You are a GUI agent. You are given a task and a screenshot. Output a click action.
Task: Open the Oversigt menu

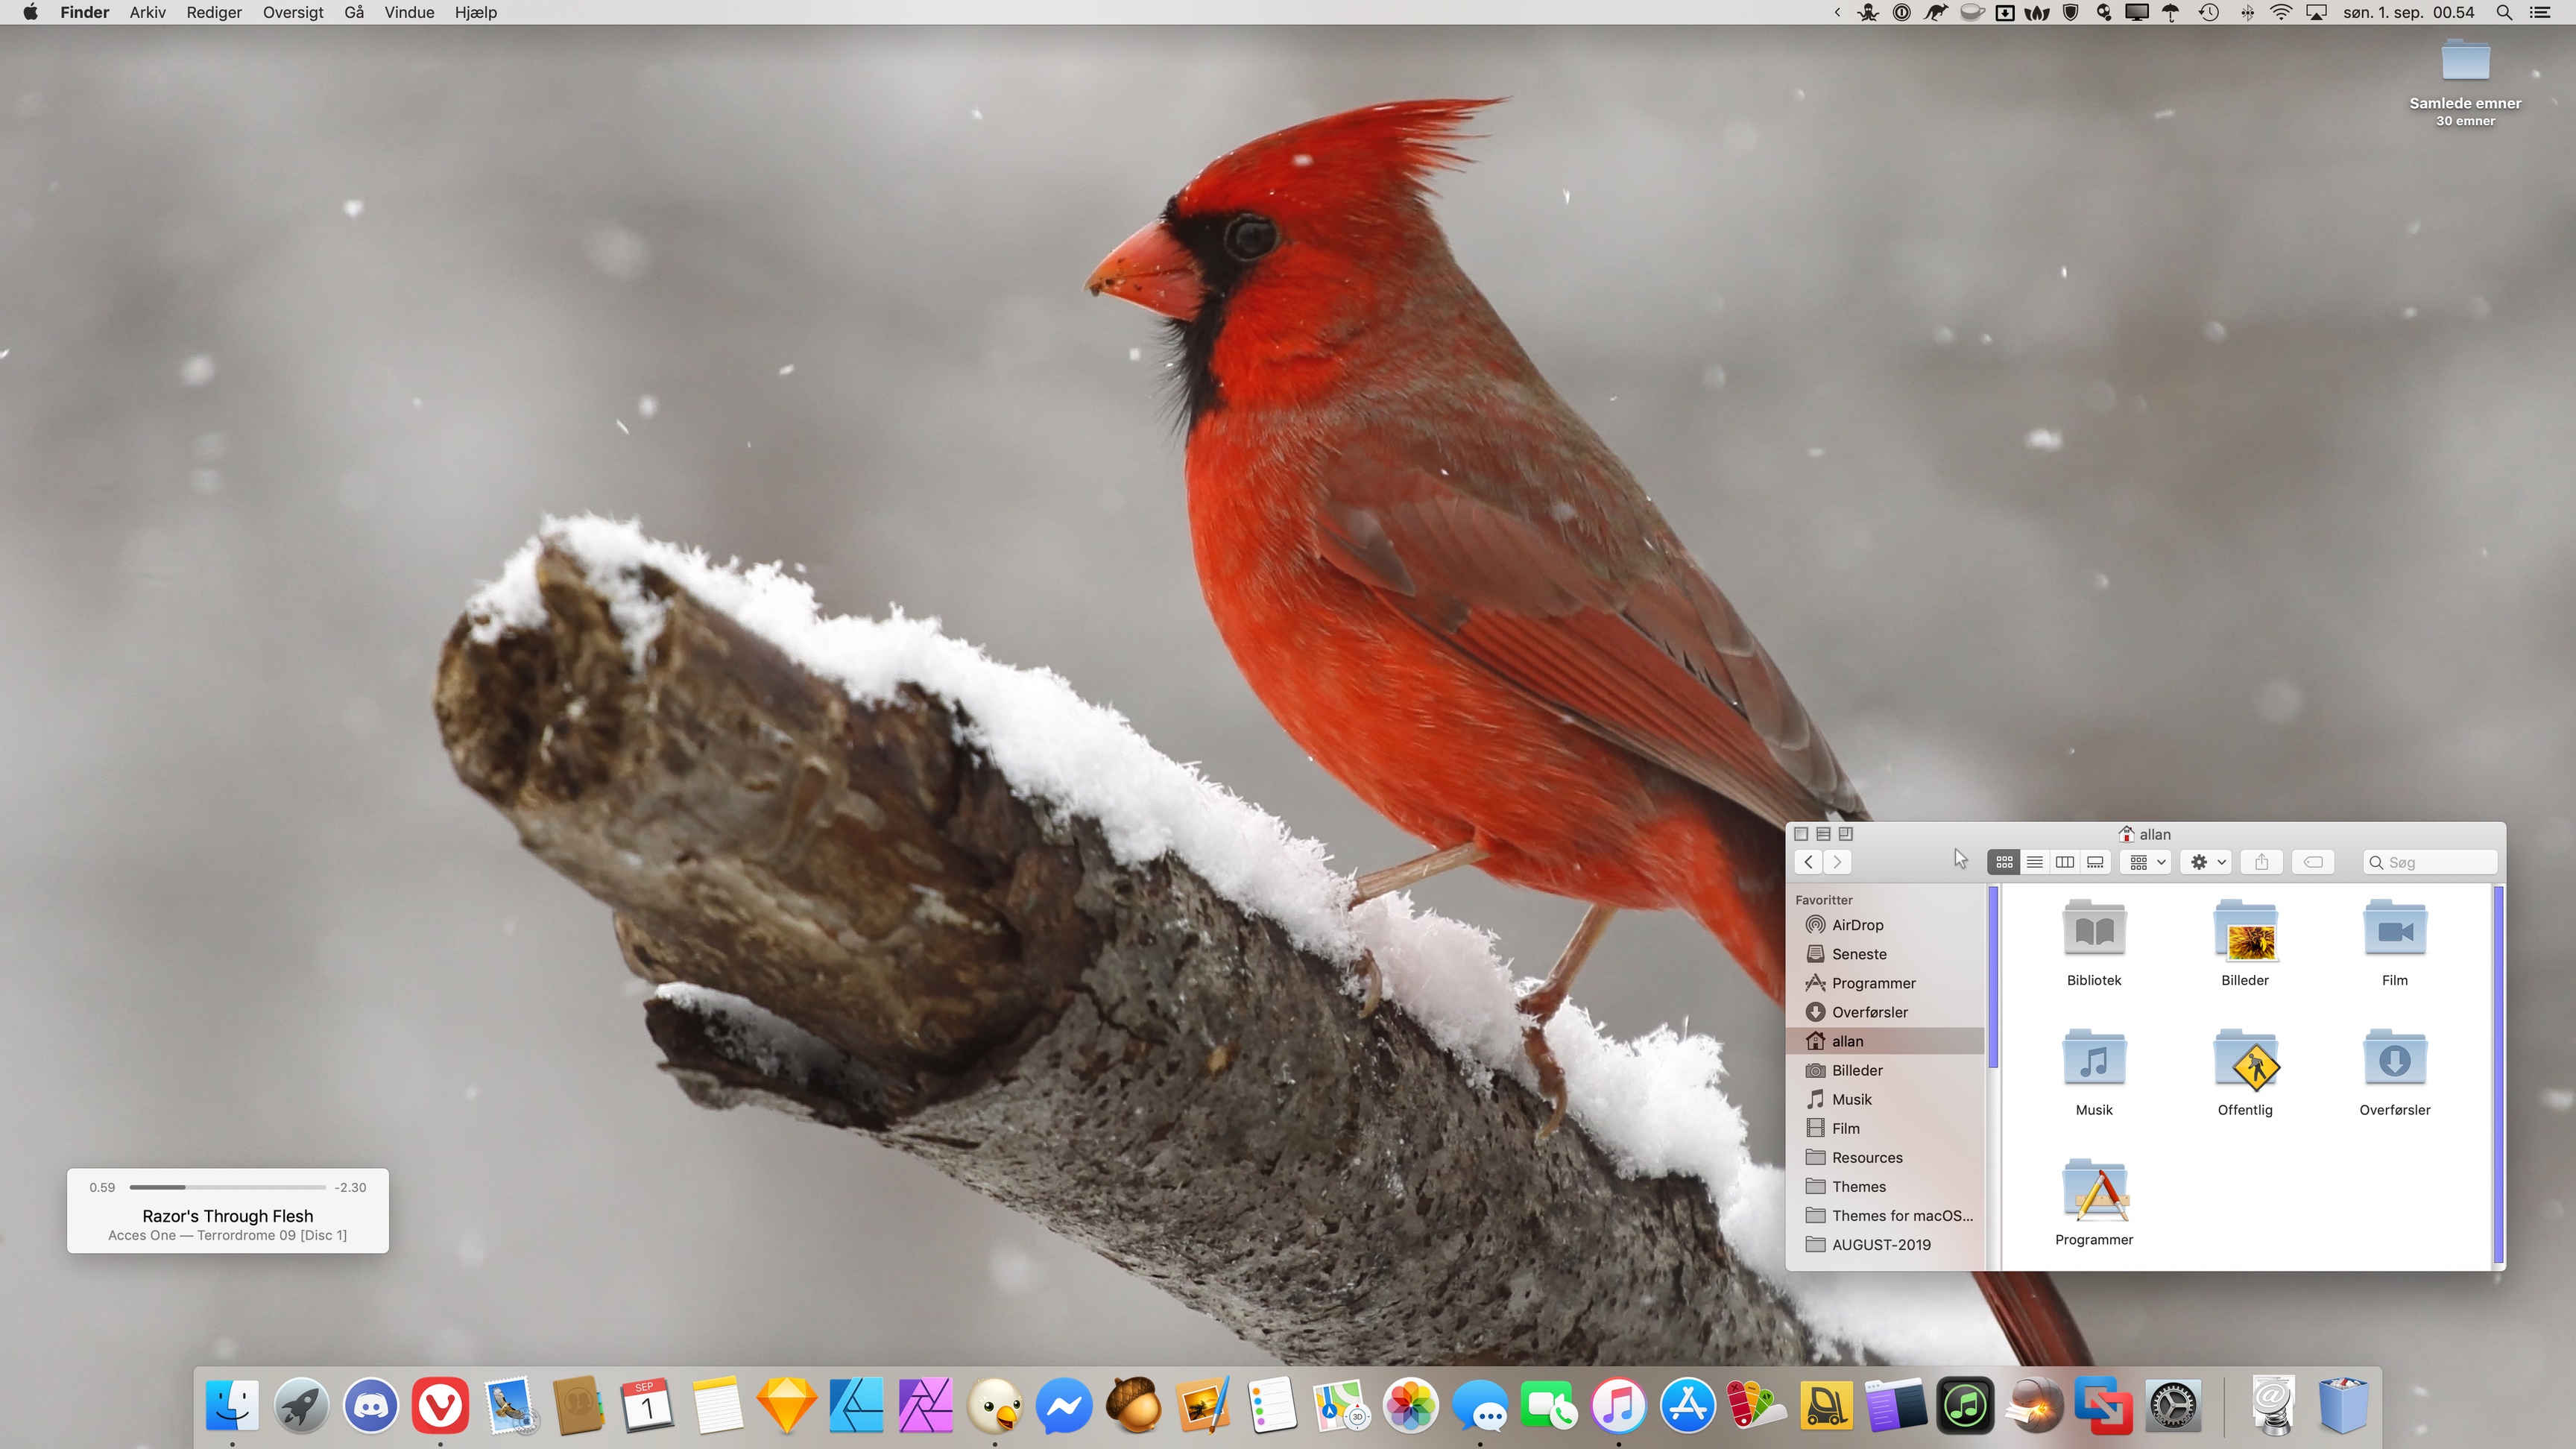click(293, 12)
